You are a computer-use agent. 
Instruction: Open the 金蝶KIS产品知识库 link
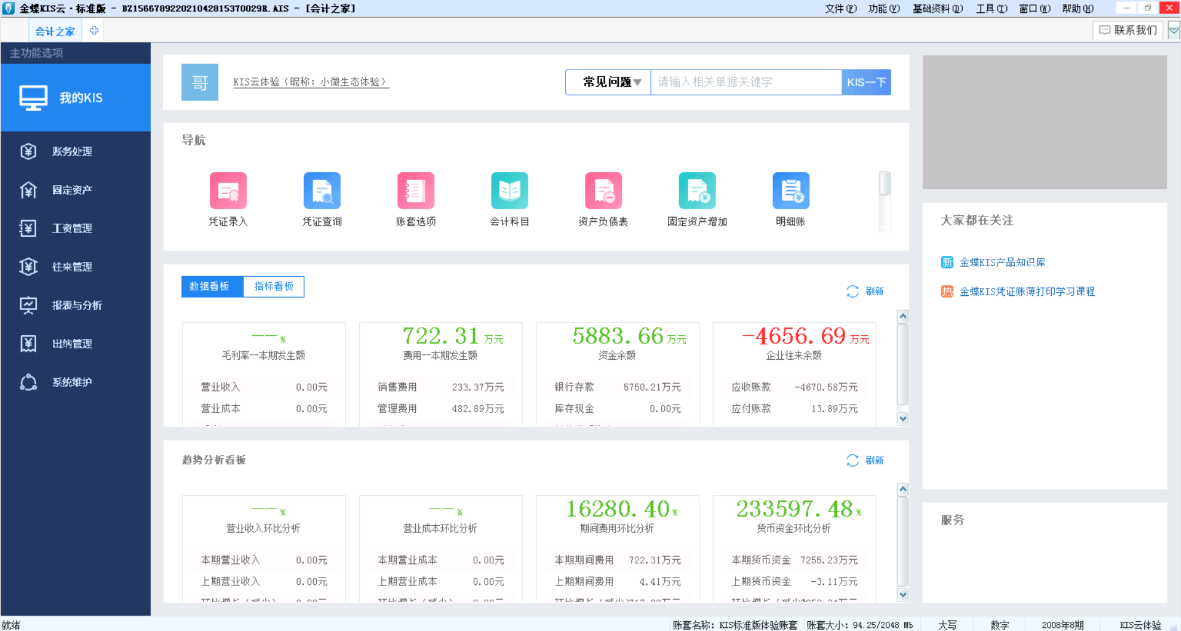pyautogui.click(x=1002, y=263)
